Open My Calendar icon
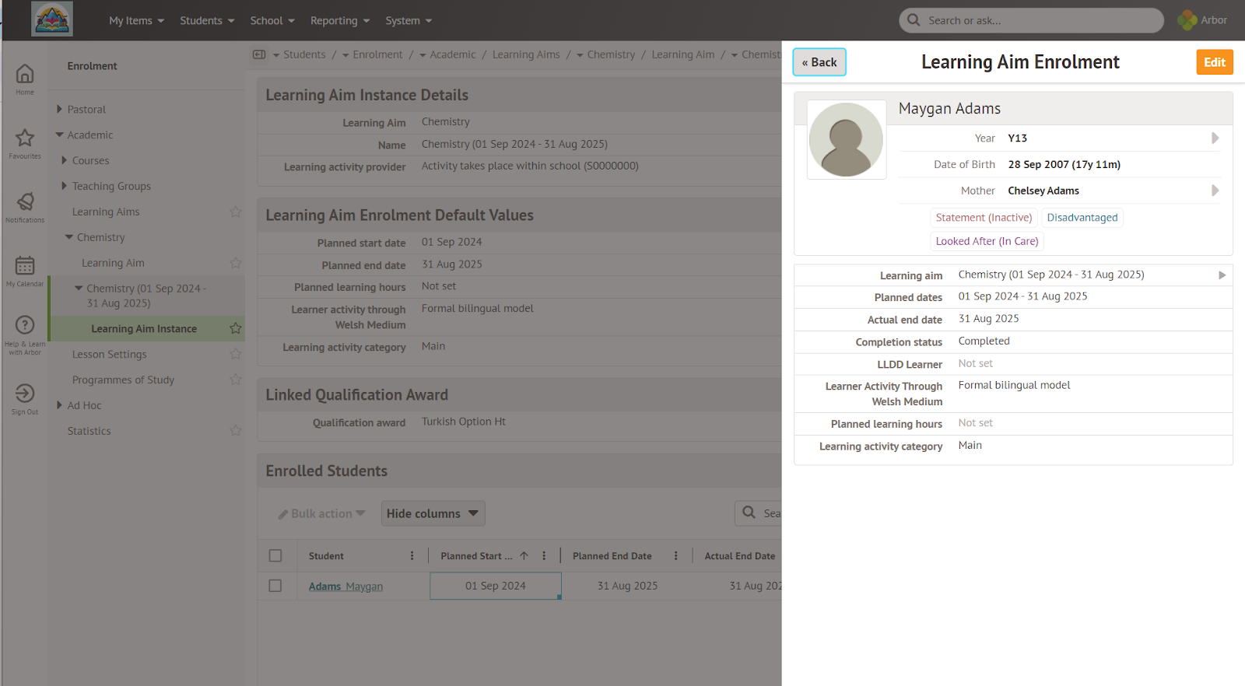This screenshot has height=686, width=1245. click(25, 266)
